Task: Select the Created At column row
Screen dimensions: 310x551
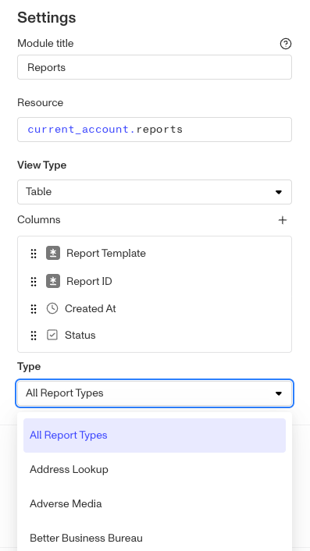Action: [x=155, y=309]
